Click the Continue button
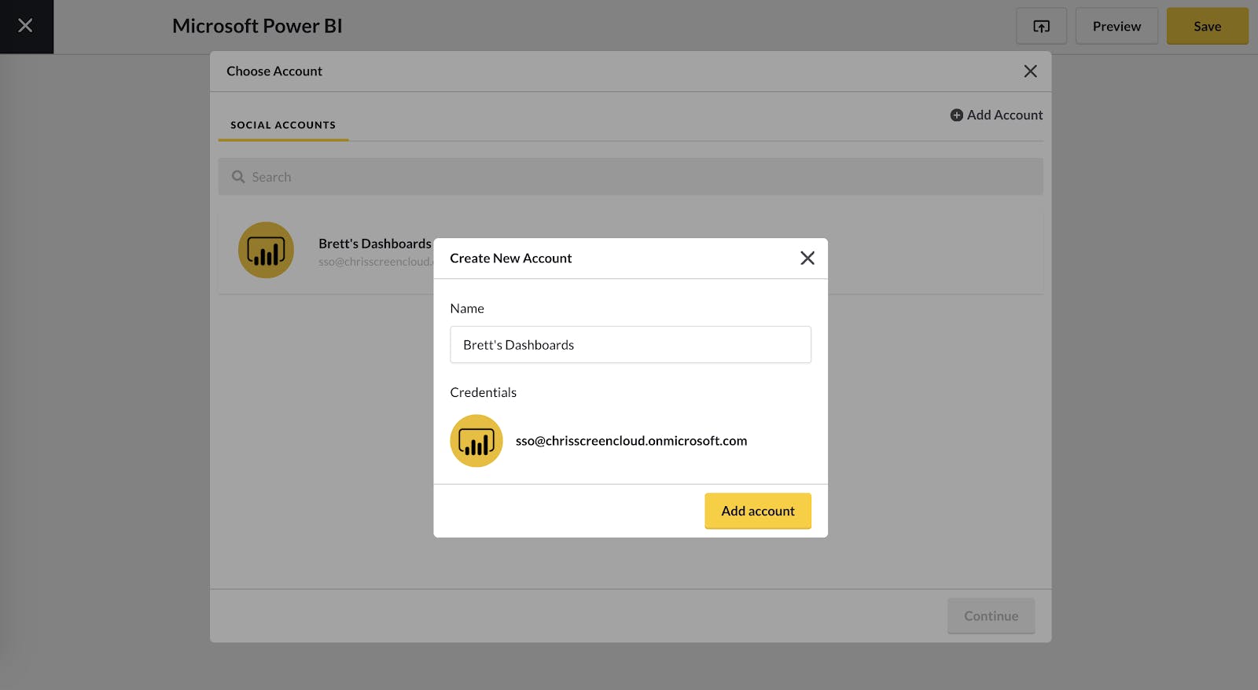Image resolution: width=1258 pixels, height=690 pixels. click(x=991, y=616)
